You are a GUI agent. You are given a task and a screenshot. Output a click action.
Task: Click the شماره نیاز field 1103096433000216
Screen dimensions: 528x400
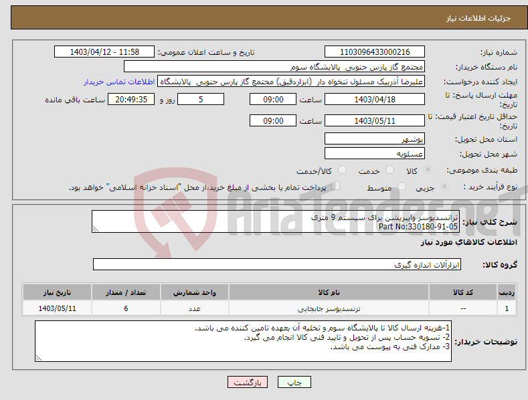point(375,52)
